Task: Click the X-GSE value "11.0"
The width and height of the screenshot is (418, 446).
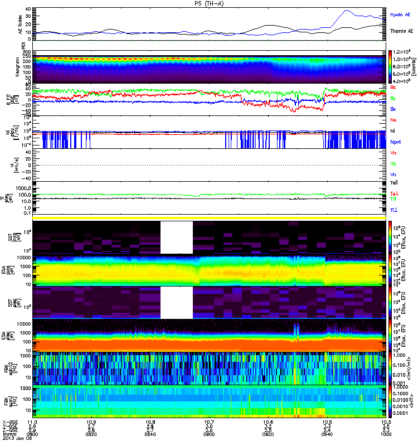Action: click(x=32, y=422)
